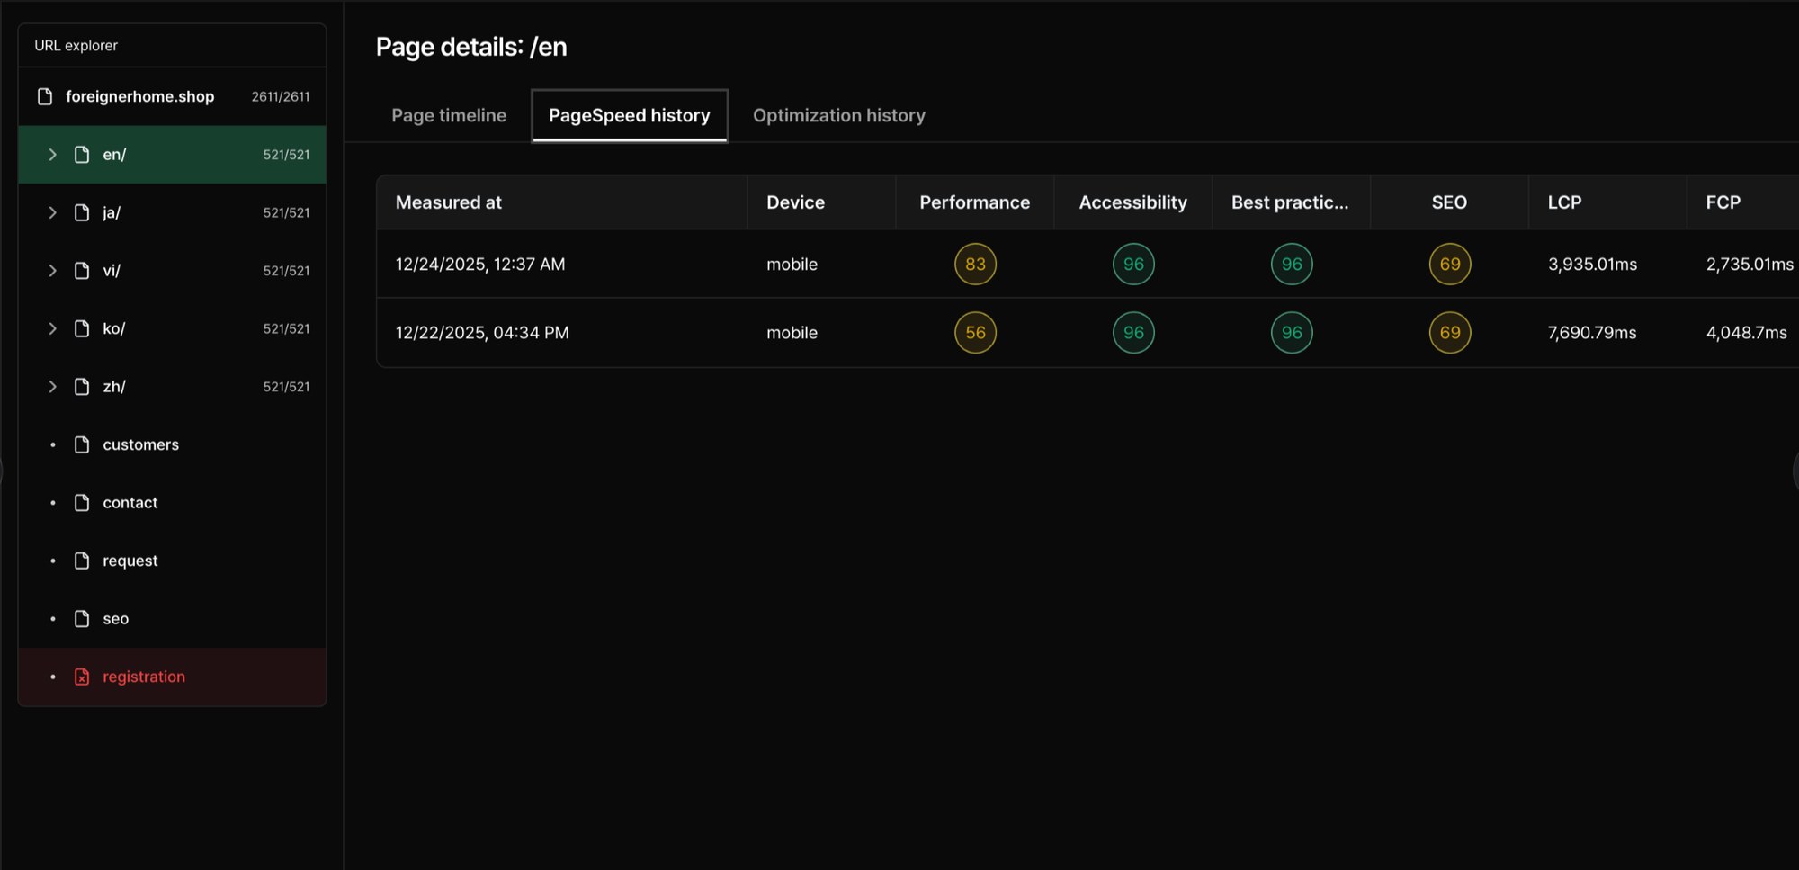
Task: Click the foreignerhome.shop root file icon
Action: point(45,96)
